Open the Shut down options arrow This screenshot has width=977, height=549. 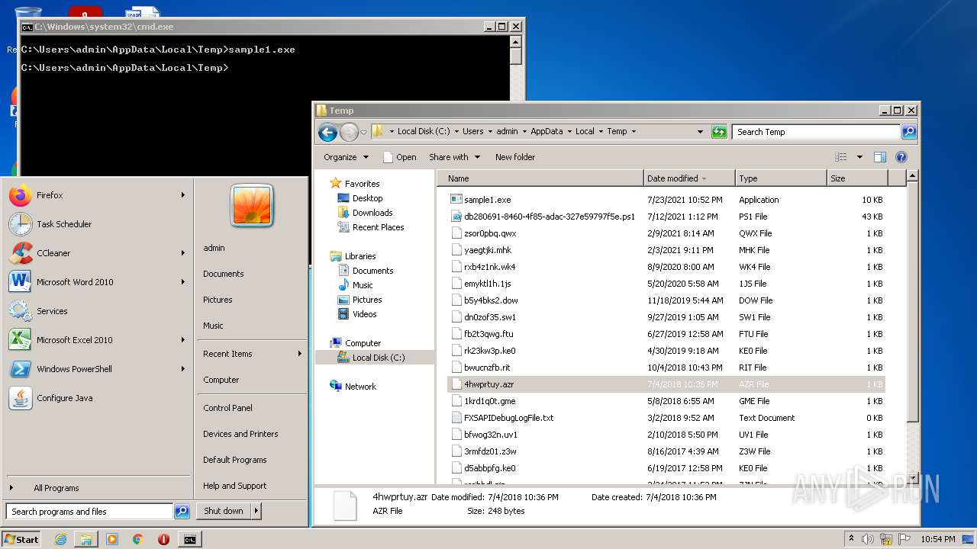pyautogui.click(x=256, y=511)
